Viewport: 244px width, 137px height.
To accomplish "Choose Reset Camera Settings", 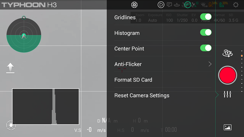I will (x=142, y=95).
